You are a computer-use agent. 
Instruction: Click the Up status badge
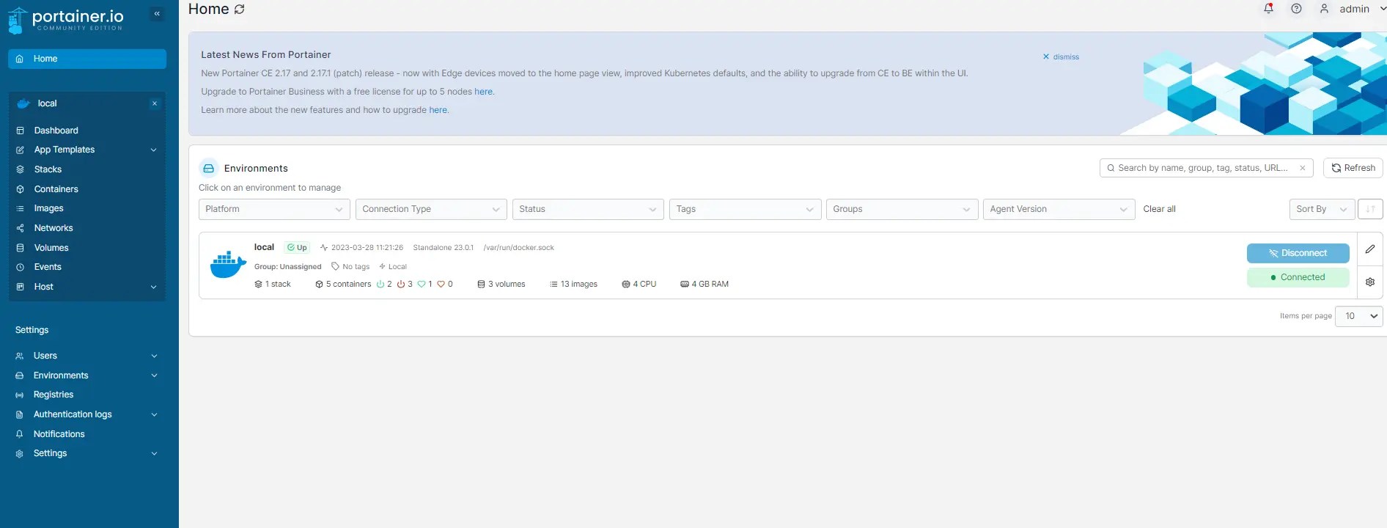coord(297,248)
